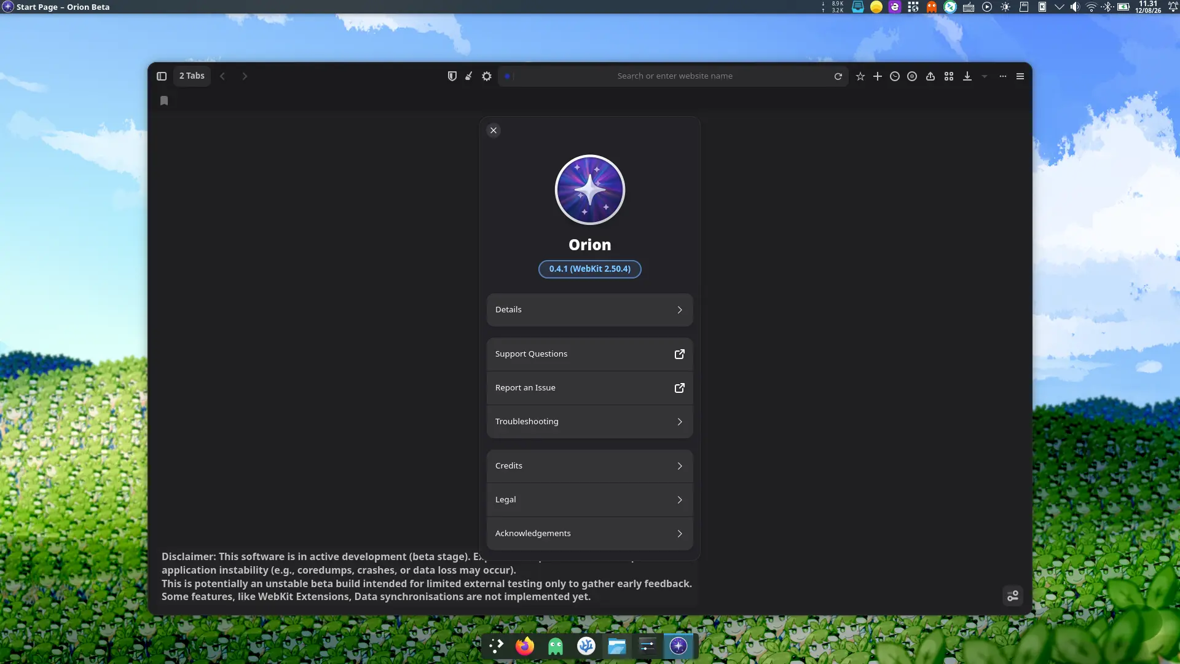Viewport: 1180px width, 664px height.
Task: Open volume control in system tray
Action: 1074,7
